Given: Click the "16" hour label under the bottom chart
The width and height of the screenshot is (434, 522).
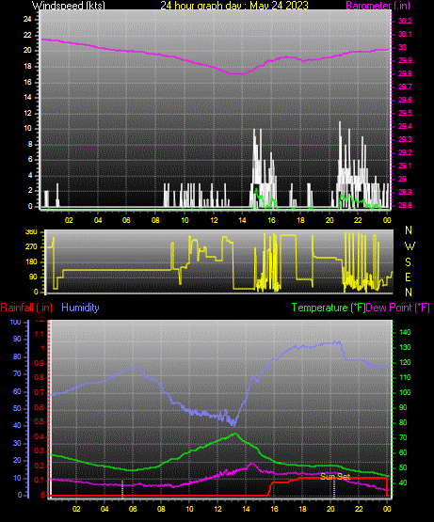Looking at the screenshot, I should coord(274,509).
